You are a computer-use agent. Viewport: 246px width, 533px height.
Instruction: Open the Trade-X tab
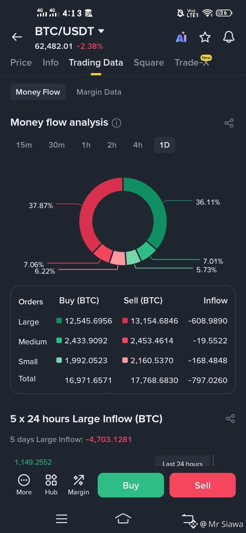192,63
